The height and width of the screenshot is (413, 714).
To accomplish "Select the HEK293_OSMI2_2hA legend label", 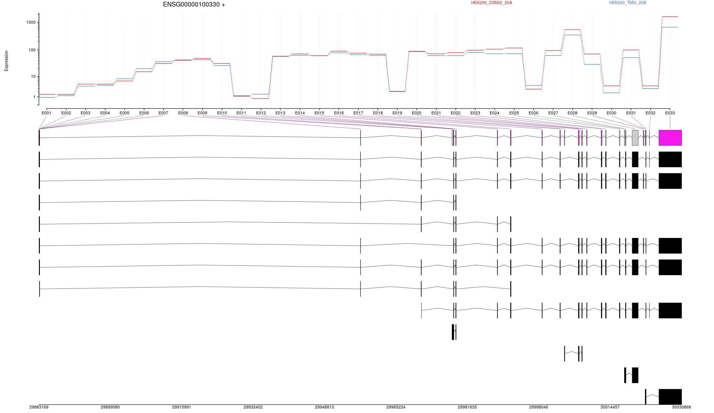I will tap(491, 3).
